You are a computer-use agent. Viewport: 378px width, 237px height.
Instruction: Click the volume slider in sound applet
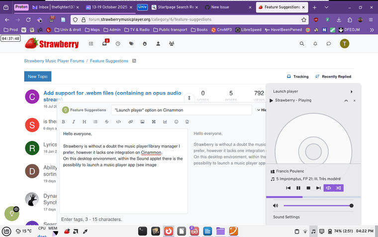pyautogui.click(x=317, y=206)
